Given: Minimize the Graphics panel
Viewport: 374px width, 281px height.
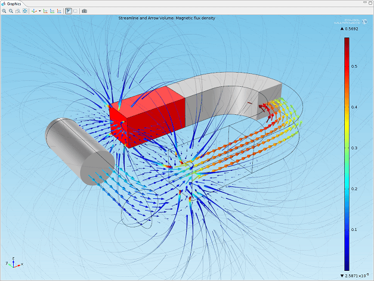Looking at the screenshot, I should [365, 2].
